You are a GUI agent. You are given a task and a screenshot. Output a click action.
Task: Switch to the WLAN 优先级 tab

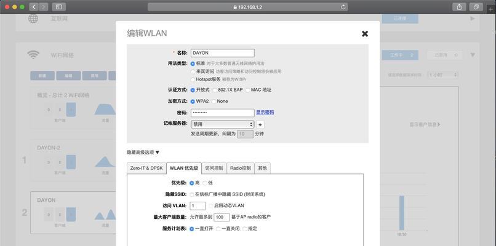[184, 169]
